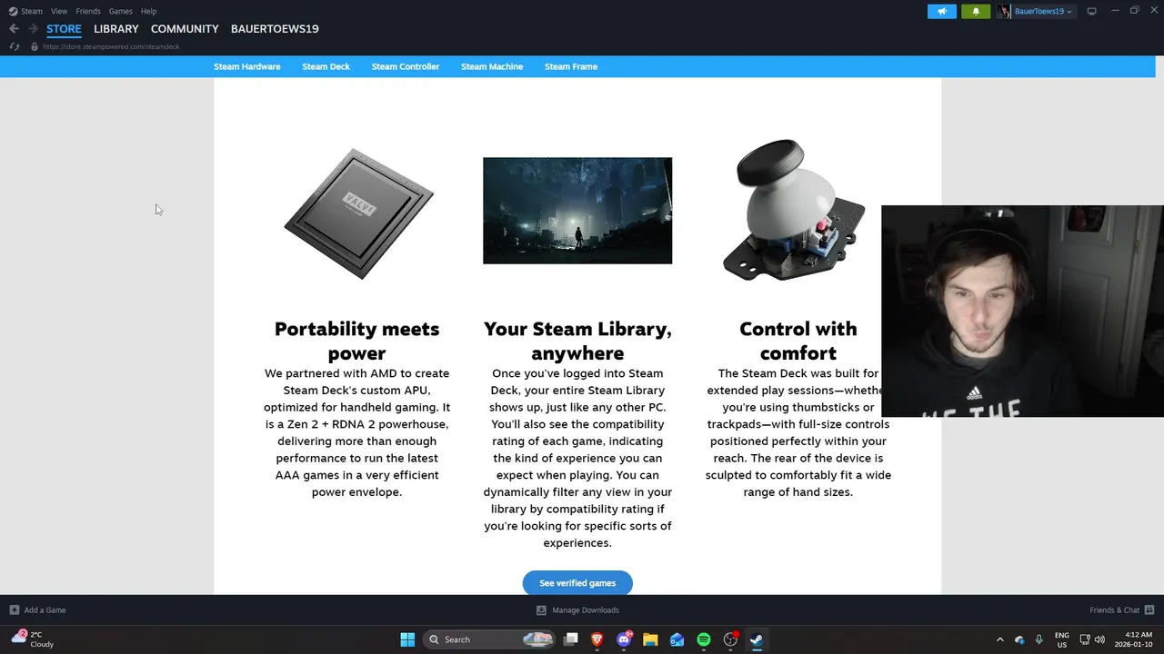The width and height of the screenshot is (1164, 654).
Task: Open the Games menu
Action: 120,11
